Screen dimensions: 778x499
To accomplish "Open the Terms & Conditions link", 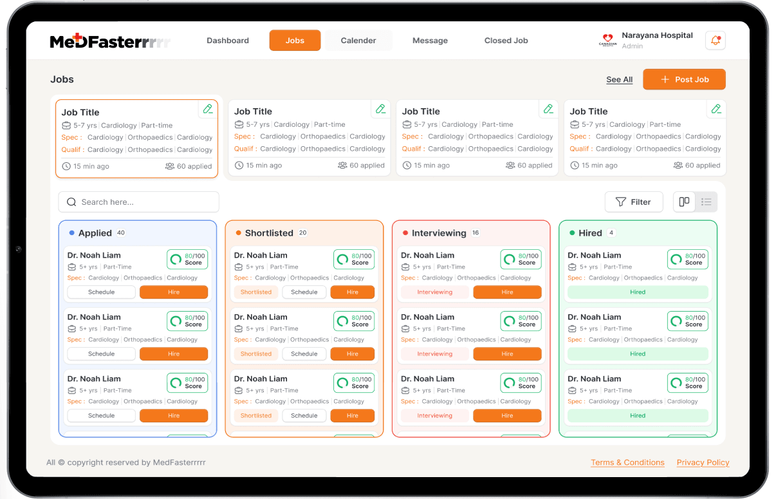I will coord(627,462).
